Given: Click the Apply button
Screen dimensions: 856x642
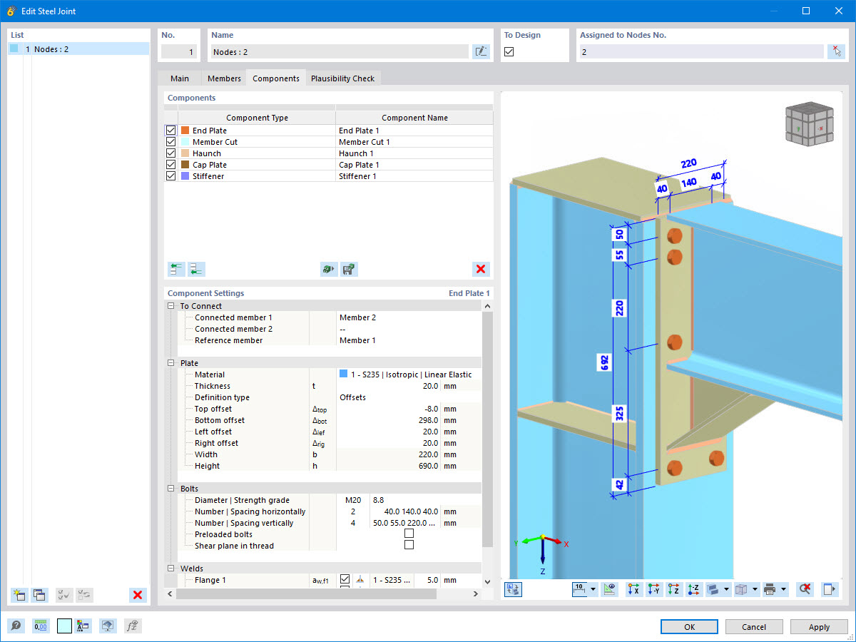Looking at the screenshot, I should coord(819,627).
